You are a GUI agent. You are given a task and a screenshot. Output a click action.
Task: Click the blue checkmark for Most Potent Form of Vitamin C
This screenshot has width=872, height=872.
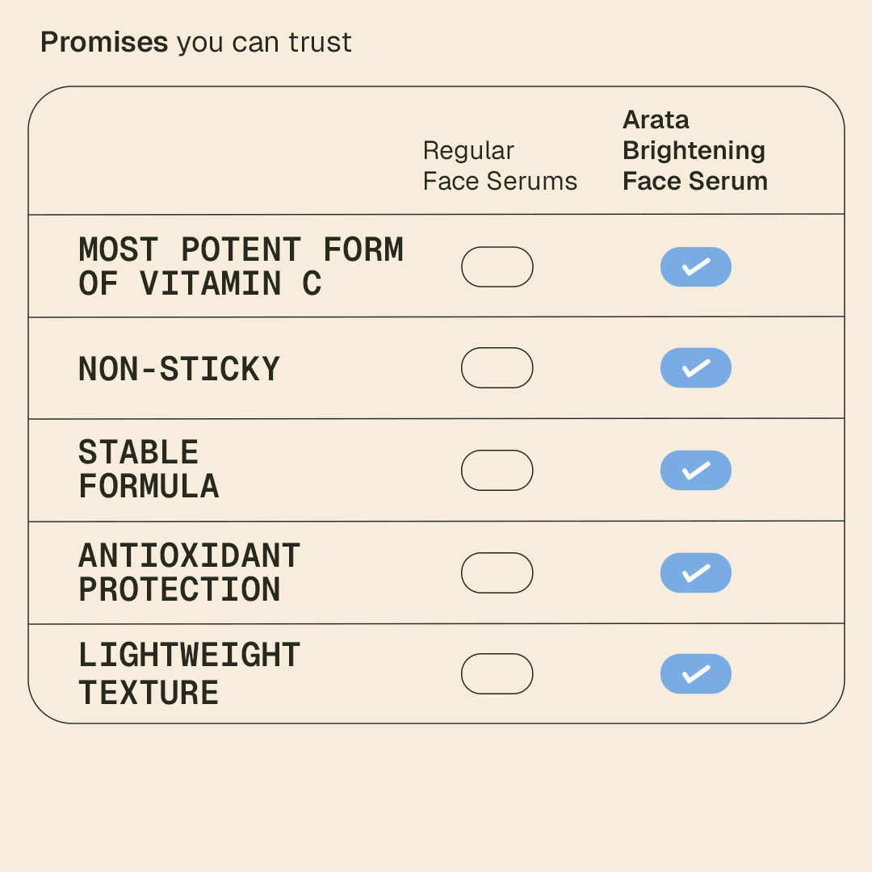click(x=695, y=267)
